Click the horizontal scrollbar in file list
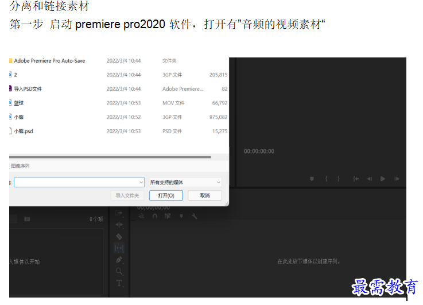Image resolution: width=423 pixels, height=305 pixels. click(110, 157)
